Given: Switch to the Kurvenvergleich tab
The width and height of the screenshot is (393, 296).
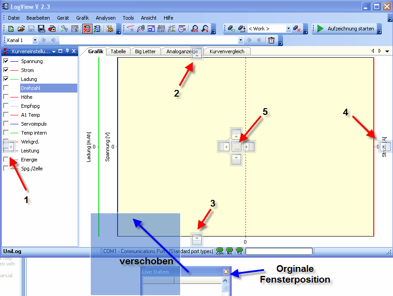Looking at the screenshot, I should pyautogui.click(x=227, y=51).
